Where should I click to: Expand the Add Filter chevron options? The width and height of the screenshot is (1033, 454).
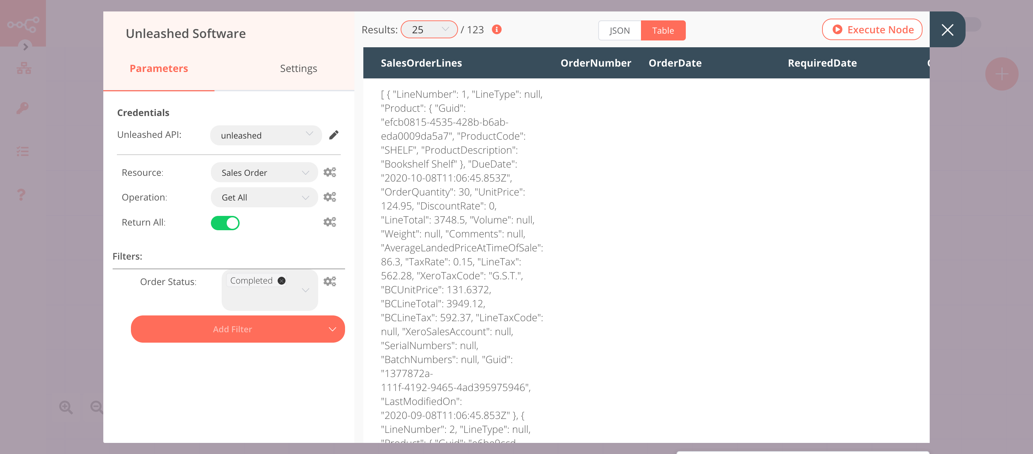(332, 329)
